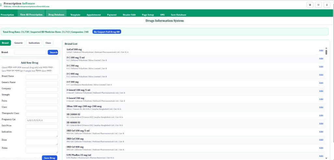Click the Company input field

tap(42, 89)
